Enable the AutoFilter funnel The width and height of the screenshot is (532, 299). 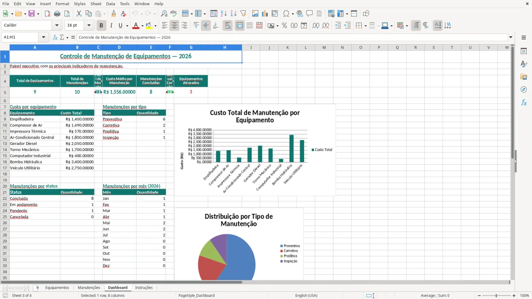pyautogui.click(x=243, y=14)
